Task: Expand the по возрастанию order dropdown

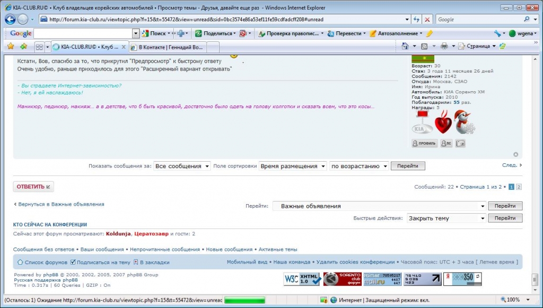Action: tap(359, 166)
